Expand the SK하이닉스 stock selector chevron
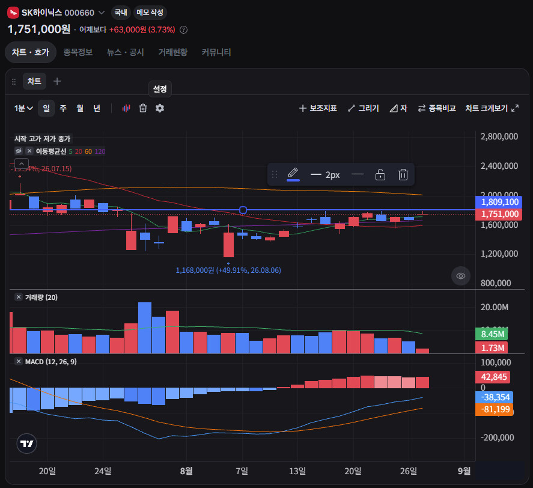This screenshot has height=488, width=533. point(102,13)
